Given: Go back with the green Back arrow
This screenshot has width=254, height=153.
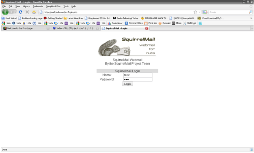Looking at the screenshot, I should coord(5,12).
